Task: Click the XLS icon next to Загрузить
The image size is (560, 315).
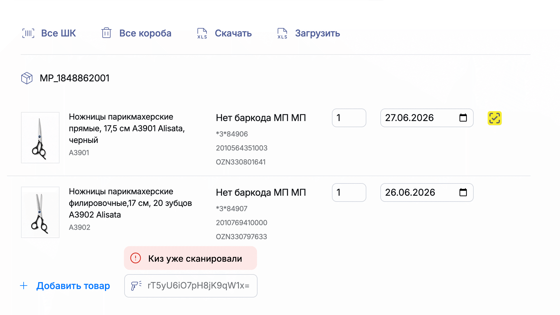Action: (x=282, y=33)
